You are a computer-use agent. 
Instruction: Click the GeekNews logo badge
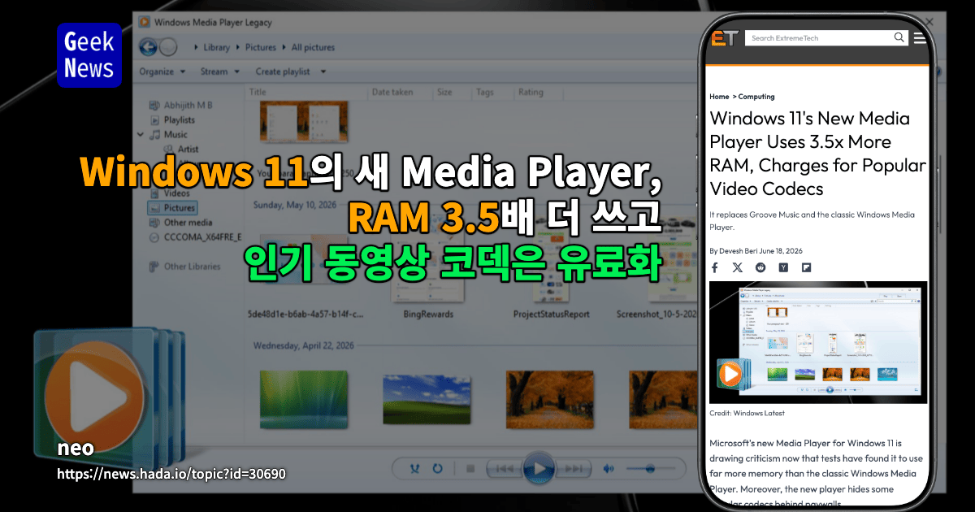pyautogui.click(x=89, y=55)
